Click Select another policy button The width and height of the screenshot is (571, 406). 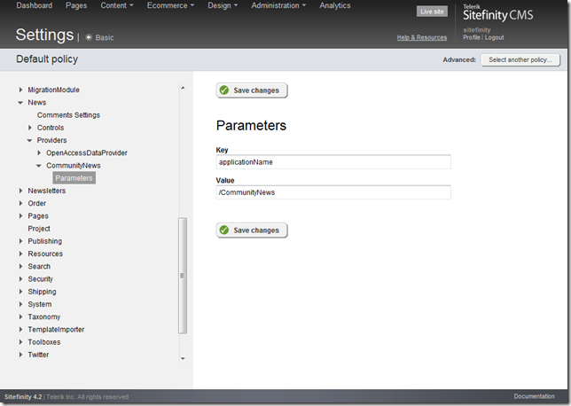[520, 59]
